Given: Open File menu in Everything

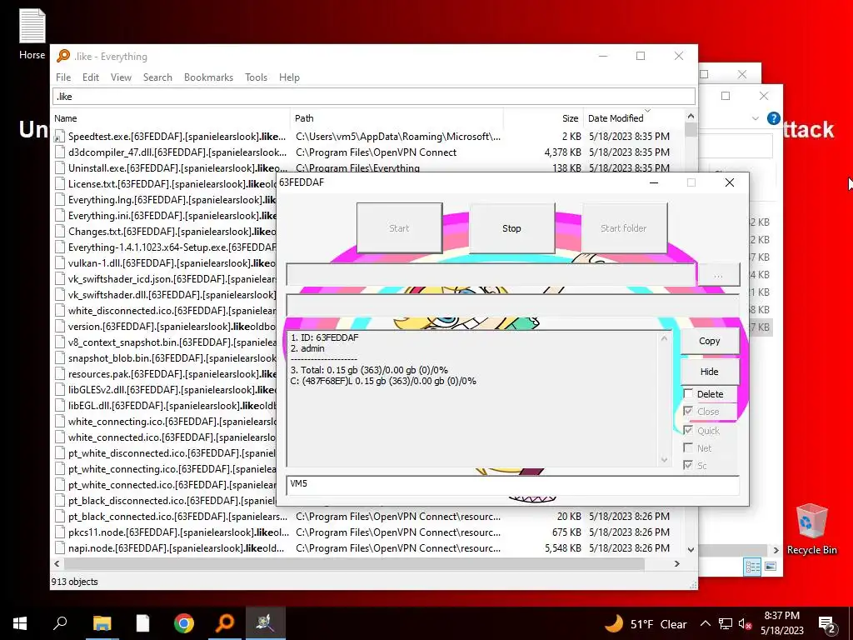Looking at the screenshot, I should (63, 77).
